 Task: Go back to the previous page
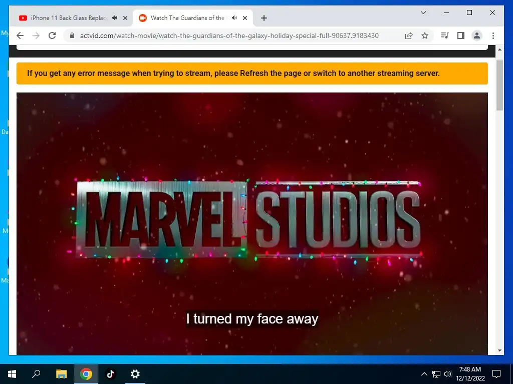(20, 35)
